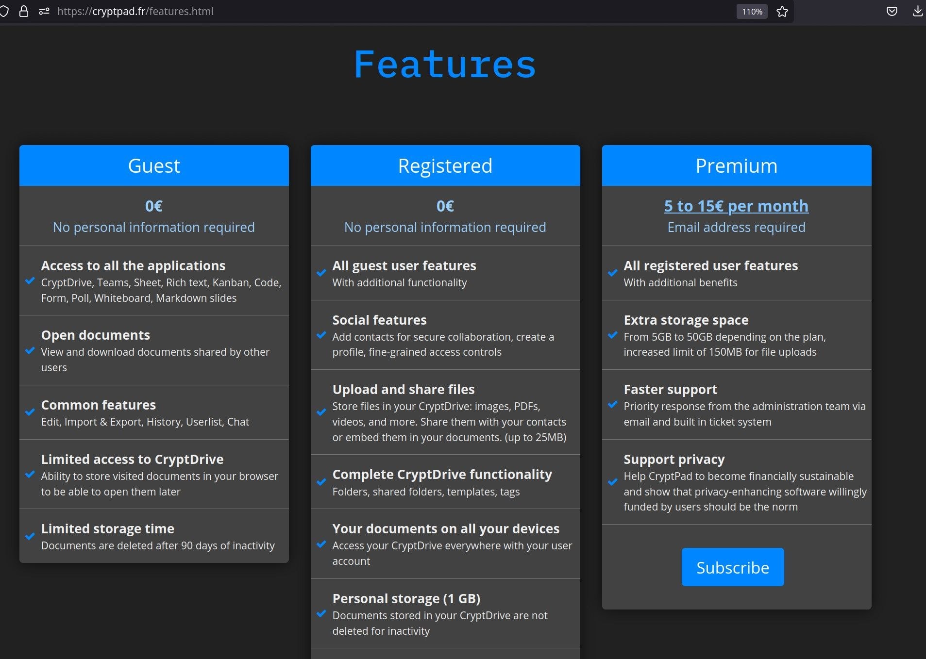Click the padlock site security icon

pyautogui.click(x=23, y=11)
